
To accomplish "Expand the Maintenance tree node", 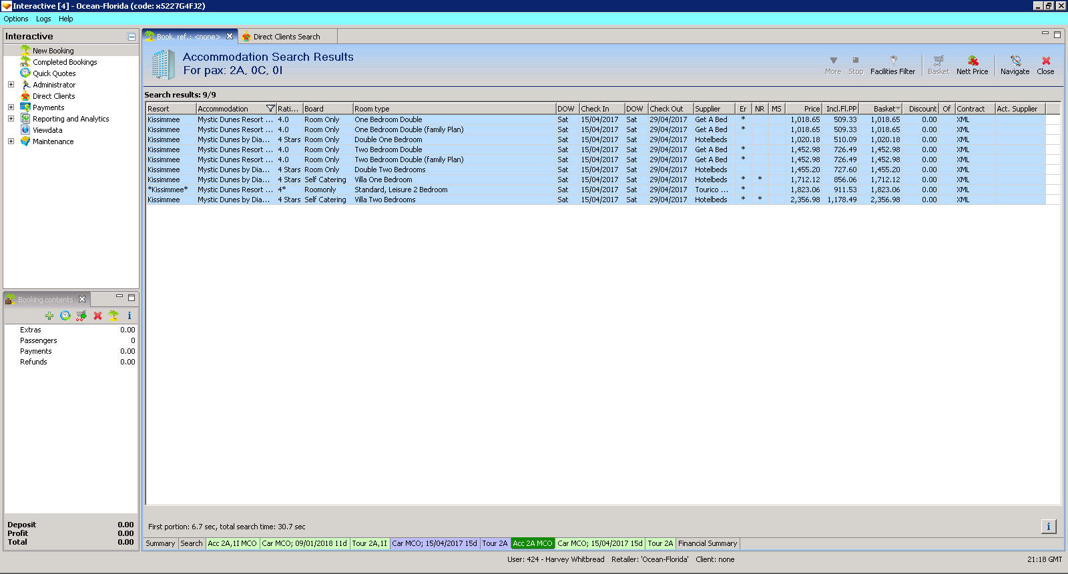I will [11, 141].
